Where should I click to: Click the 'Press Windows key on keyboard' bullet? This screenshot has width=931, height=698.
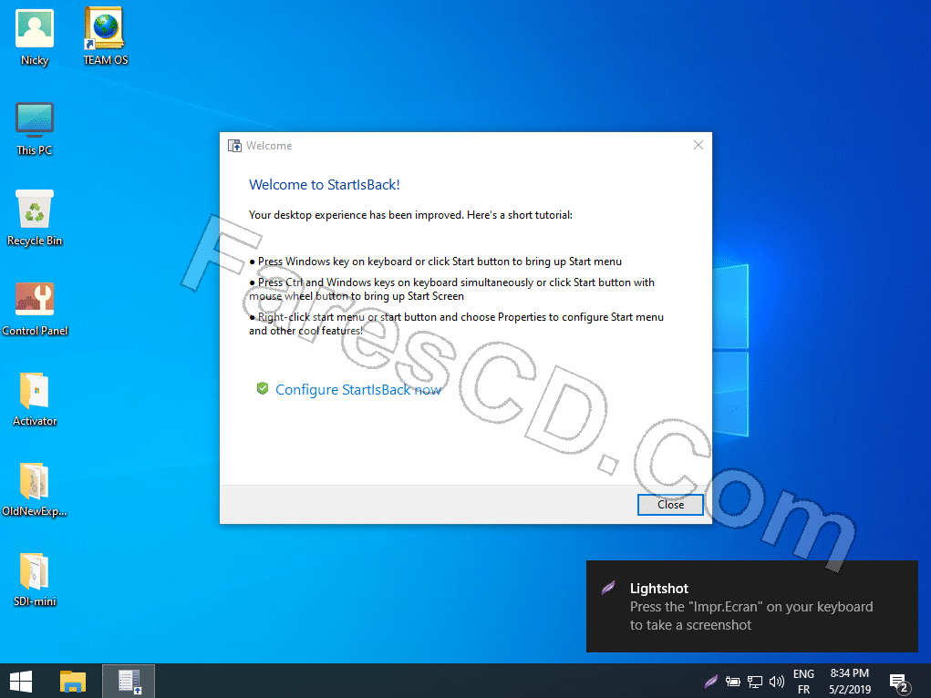coord(435,262)
